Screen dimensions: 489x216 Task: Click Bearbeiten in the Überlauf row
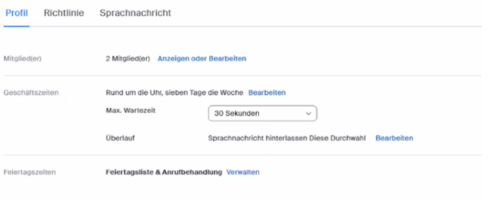pos(394,138)
